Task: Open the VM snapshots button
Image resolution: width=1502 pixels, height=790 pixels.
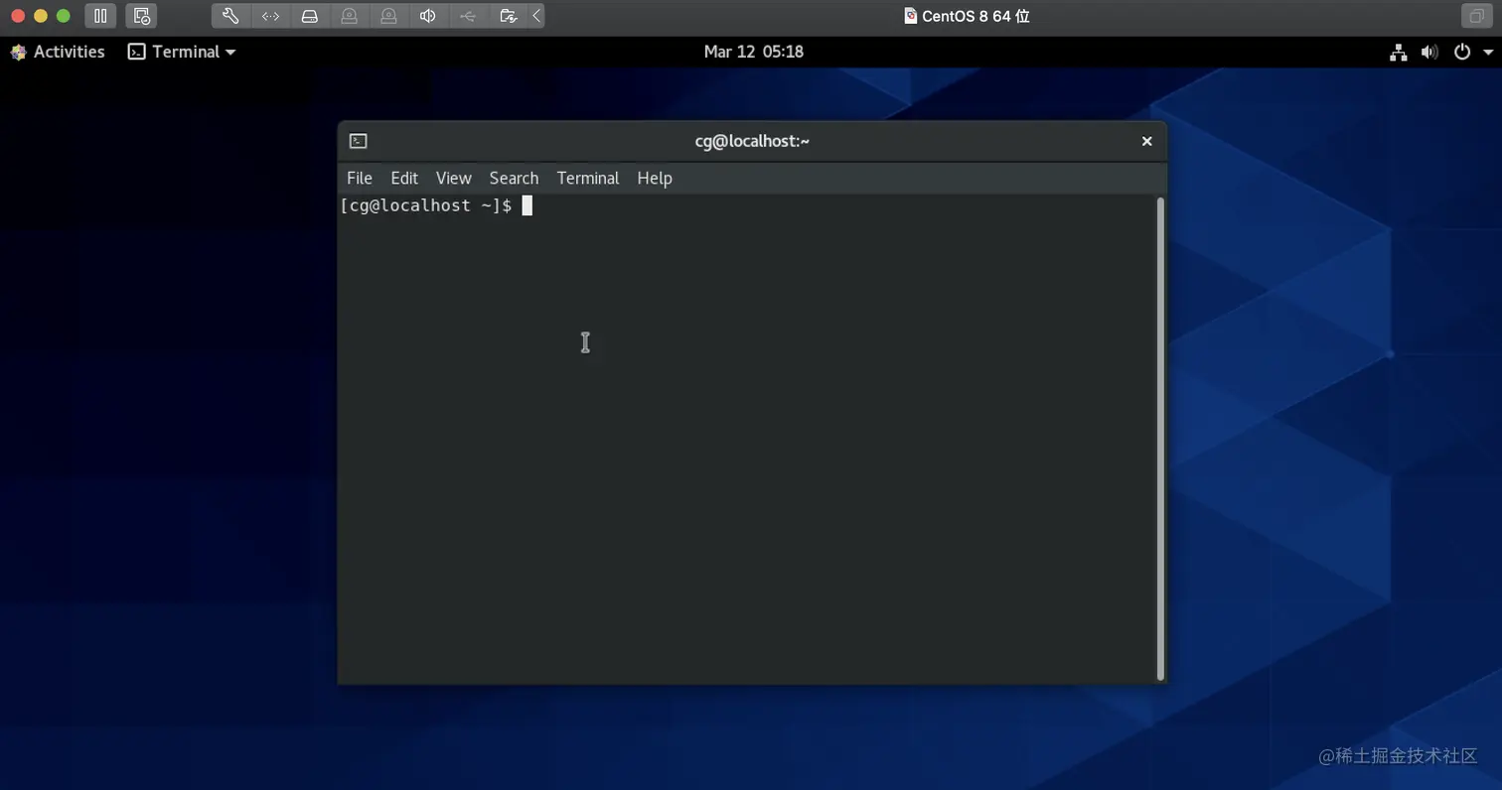Action: (141, 16)
